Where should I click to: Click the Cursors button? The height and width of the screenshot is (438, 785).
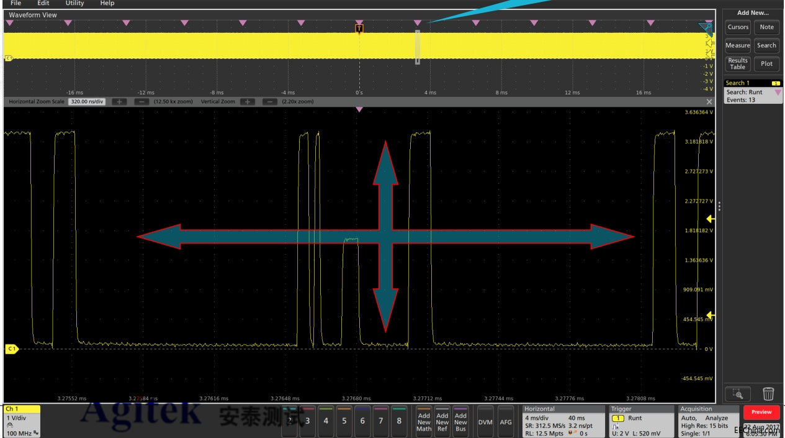pos(738,27)
